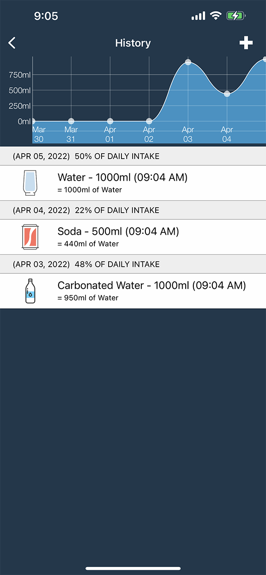
Task: Tap the APR 03, 2022 section header
Action: (x=133, y=264)
